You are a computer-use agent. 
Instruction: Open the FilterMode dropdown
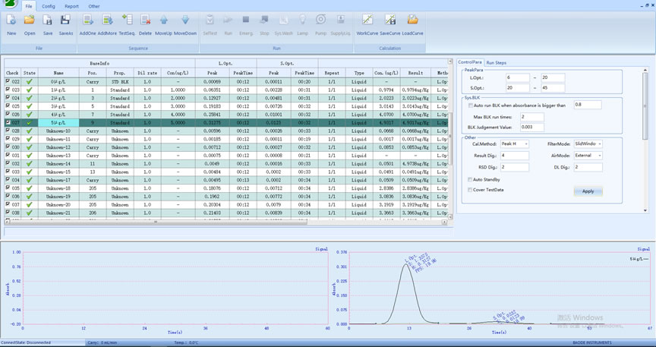point(588,144)
